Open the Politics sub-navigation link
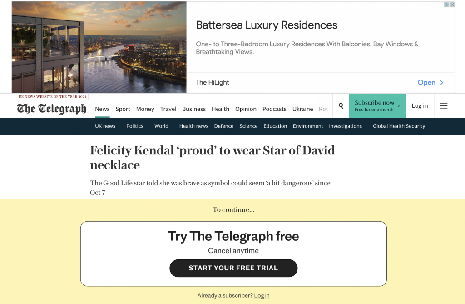Image resolution: width=465 pixels, height=304 pixels. [x=134, y=126]
